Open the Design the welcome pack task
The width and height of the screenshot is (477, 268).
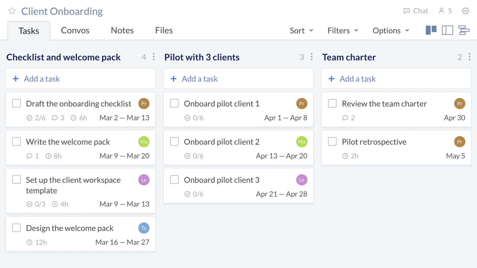(70, 228)
